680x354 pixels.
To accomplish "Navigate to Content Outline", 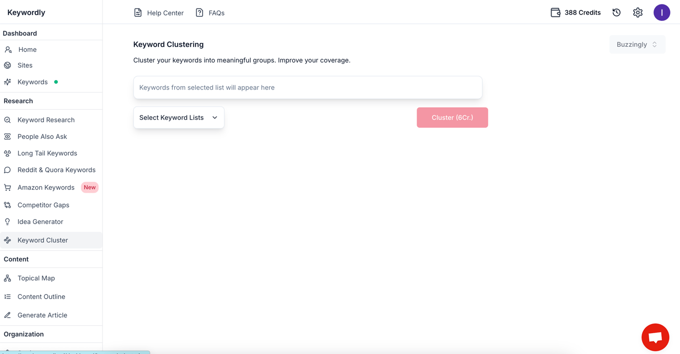I will point(41,297).
